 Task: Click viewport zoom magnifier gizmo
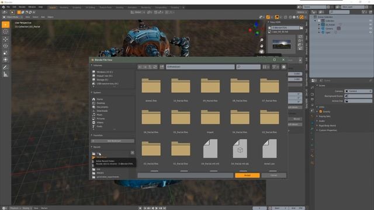(262, 40)
